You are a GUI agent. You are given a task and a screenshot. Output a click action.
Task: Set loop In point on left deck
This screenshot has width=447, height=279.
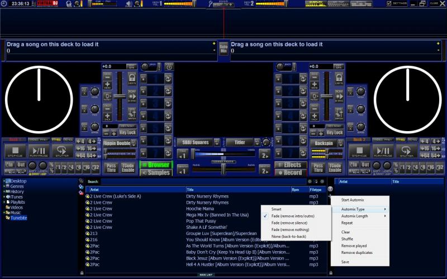point(9,165)
